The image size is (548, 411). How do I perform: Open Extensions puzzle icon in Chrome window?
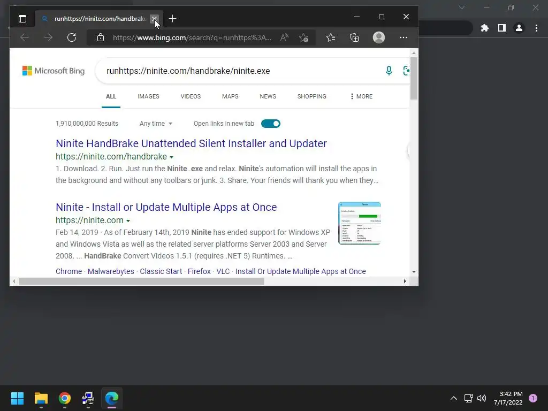tap(485, 28)
